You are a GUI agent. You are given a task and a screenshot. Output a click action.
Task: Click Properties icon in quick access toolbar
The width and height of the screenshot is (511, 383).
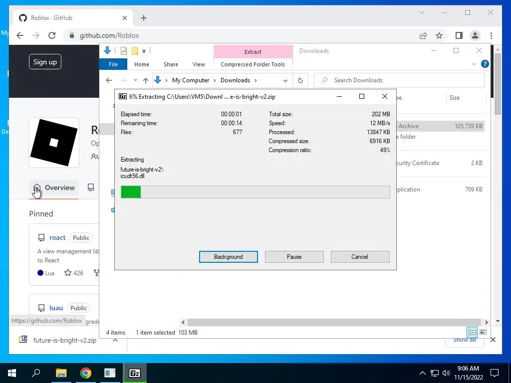pos(124,50)
